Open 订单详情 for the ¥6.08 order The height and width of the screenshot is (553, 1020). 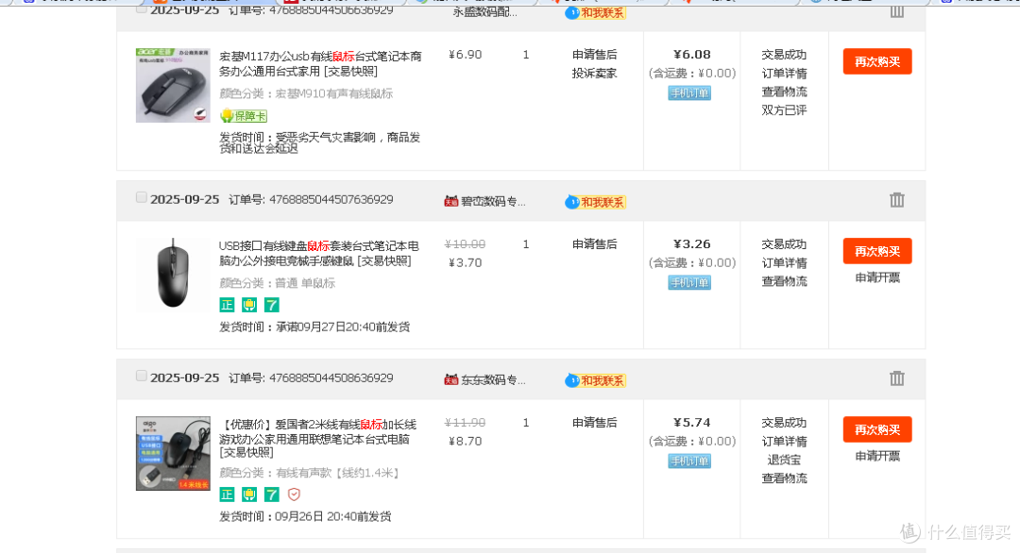coord(784,74)
